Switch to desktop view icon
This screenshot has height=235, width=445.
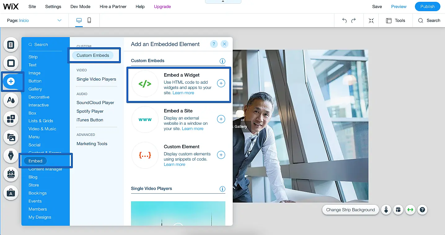tap(79, 20)
